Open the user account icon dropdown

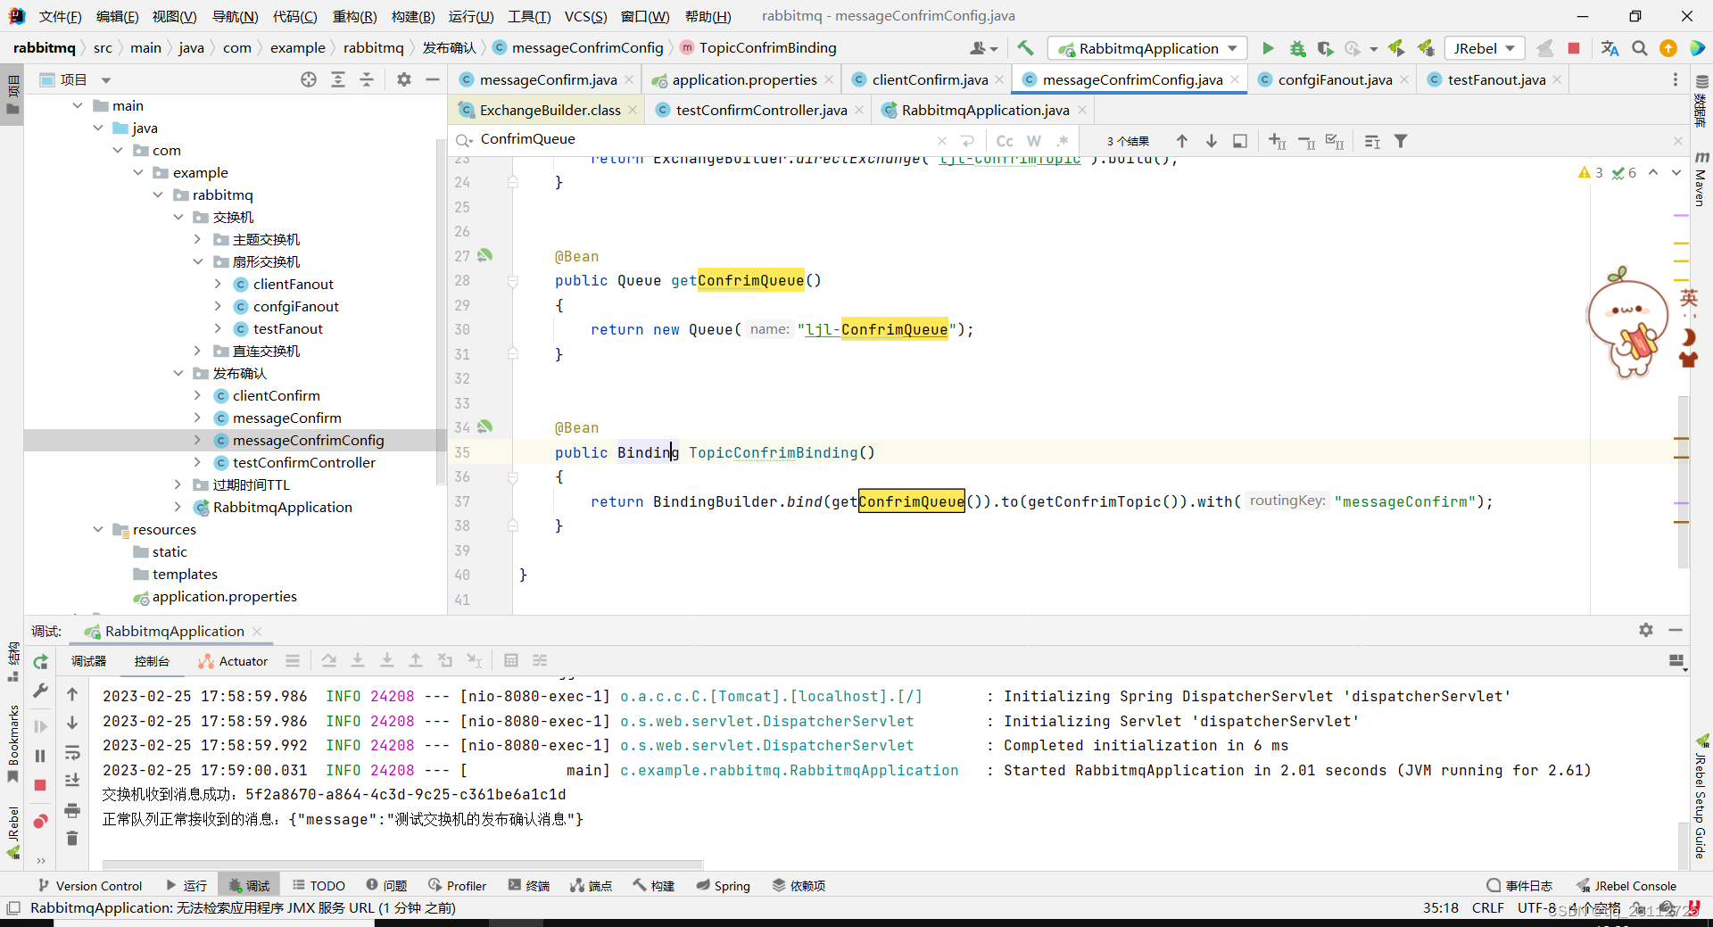[984, 48]
